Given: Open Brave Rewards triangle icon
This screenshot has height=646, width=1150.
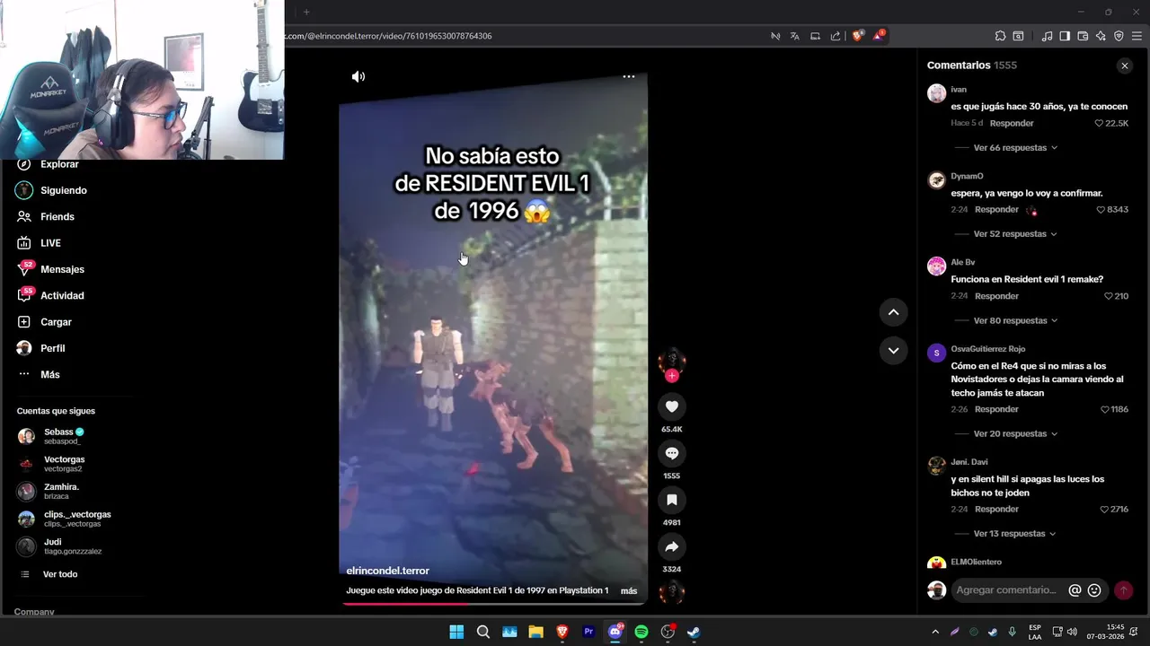Looking at the screenshot, I should click(879, 36).
